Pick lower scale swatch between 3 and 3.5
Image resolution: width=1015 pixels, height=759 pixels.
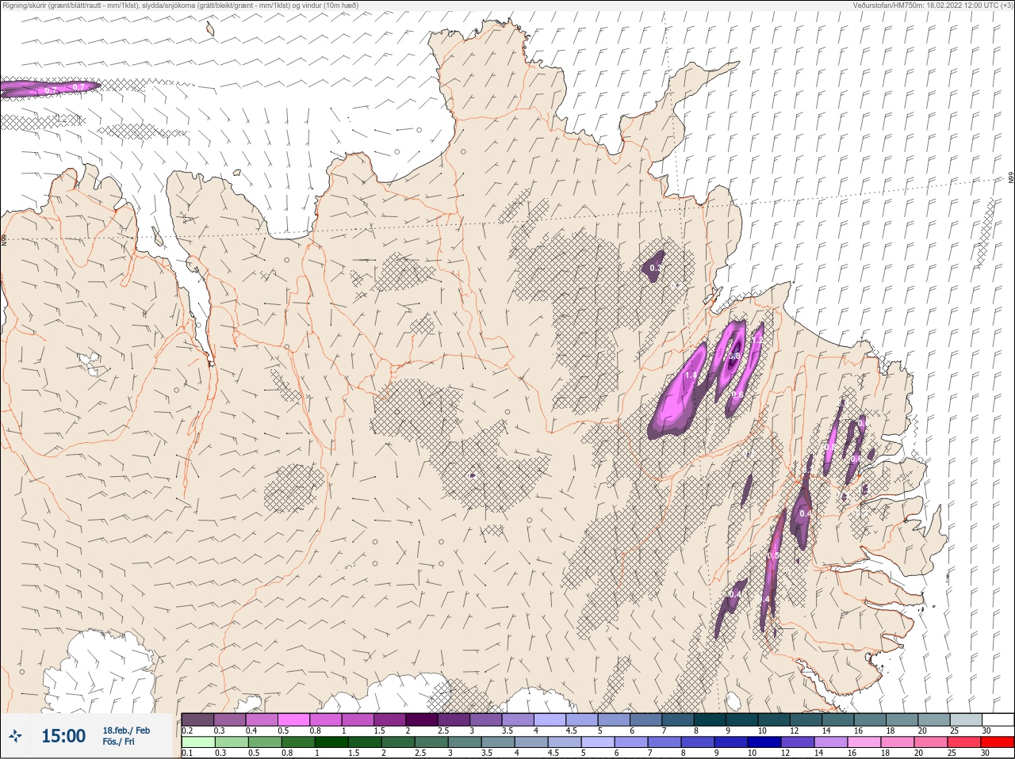coord(464,742)
